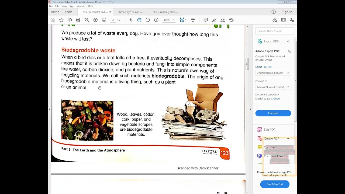The image size is (345, 194).
Task: Bookmark this file with the star icon
Action: 61,20
